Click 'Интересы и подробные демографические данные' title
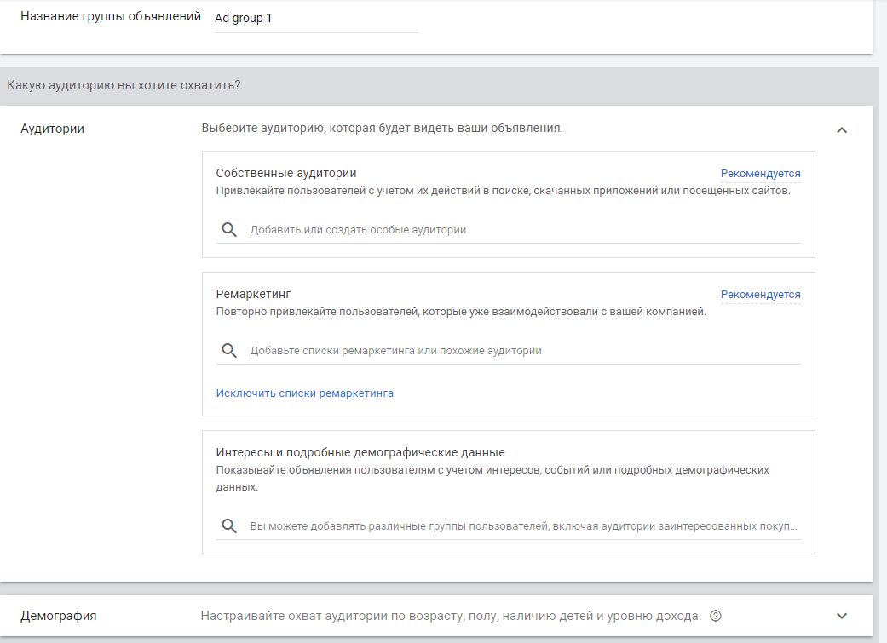The image size is (887, 643). pyautogui.click(x=360, y=452)
